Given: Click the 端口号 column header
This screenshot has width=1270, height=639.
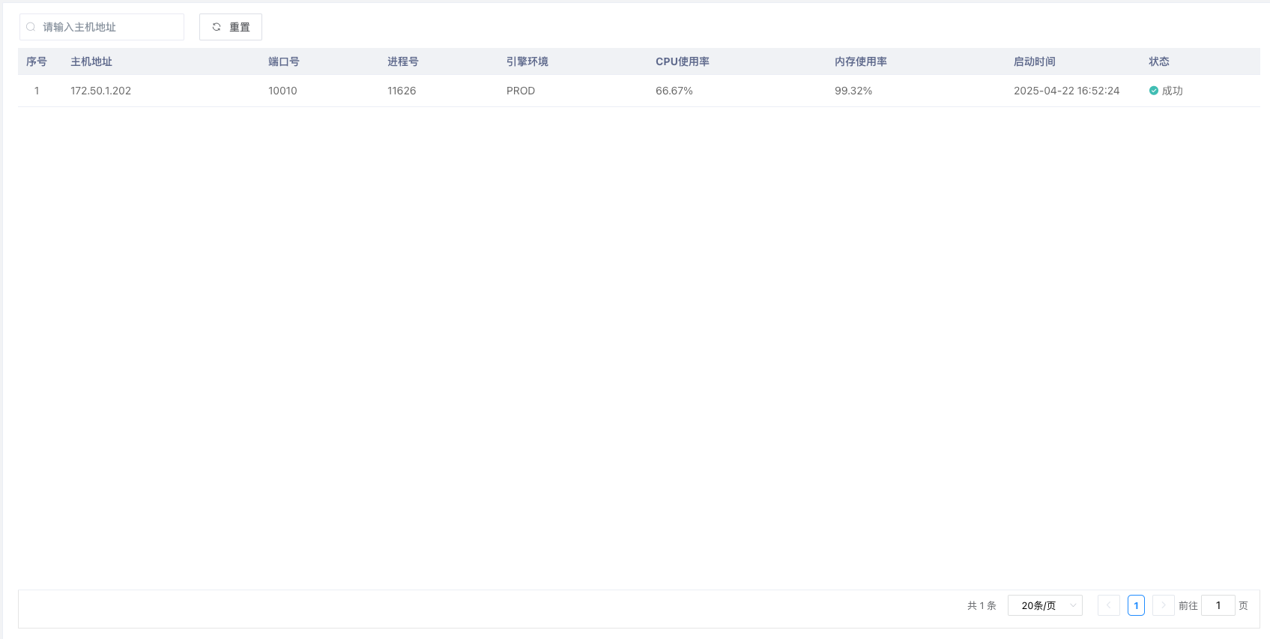Looking at the screenshot, I should pos(284,61).
